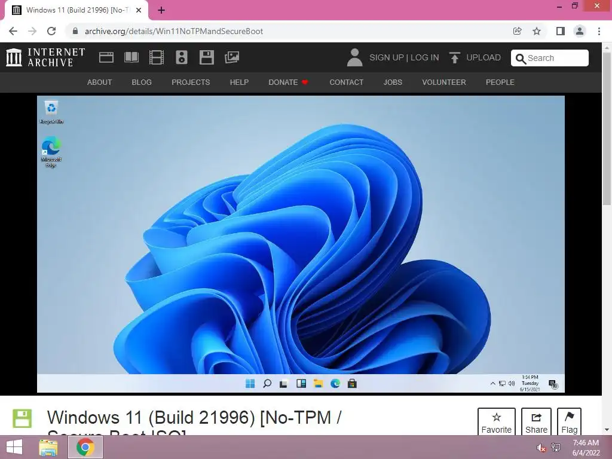Click the Favorite button

click(497, 421)
